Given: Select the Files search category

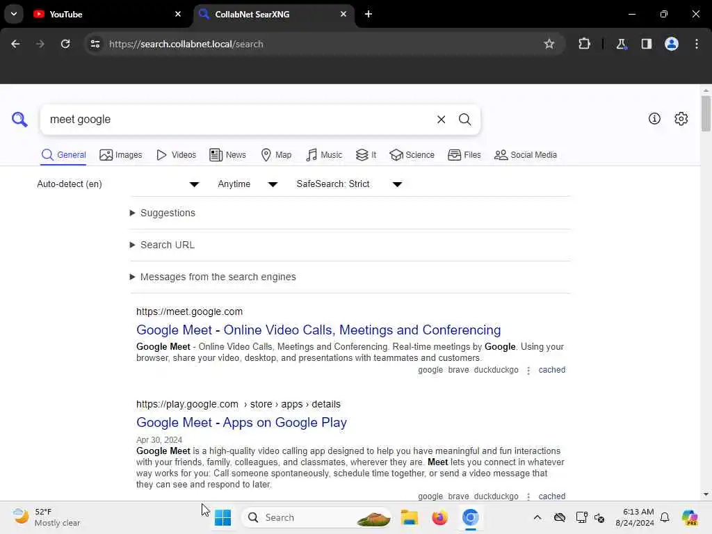Looking at the screenshot, I should click(464, 155).
